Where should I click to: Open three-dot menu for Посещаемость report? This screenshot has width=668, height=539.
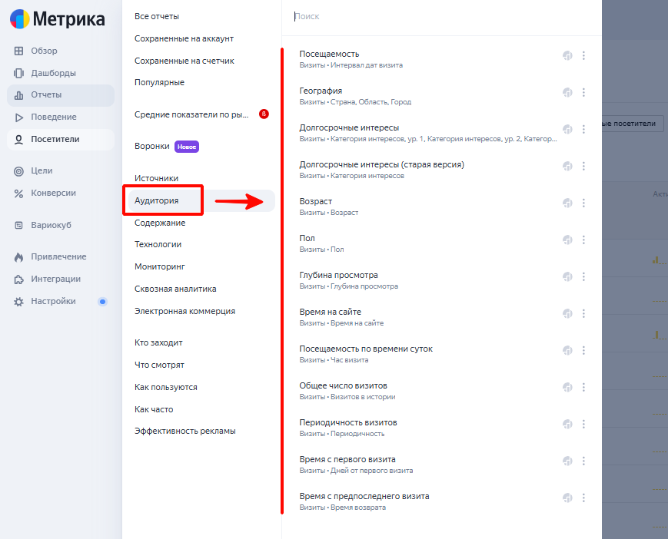(x=583, y=55)
